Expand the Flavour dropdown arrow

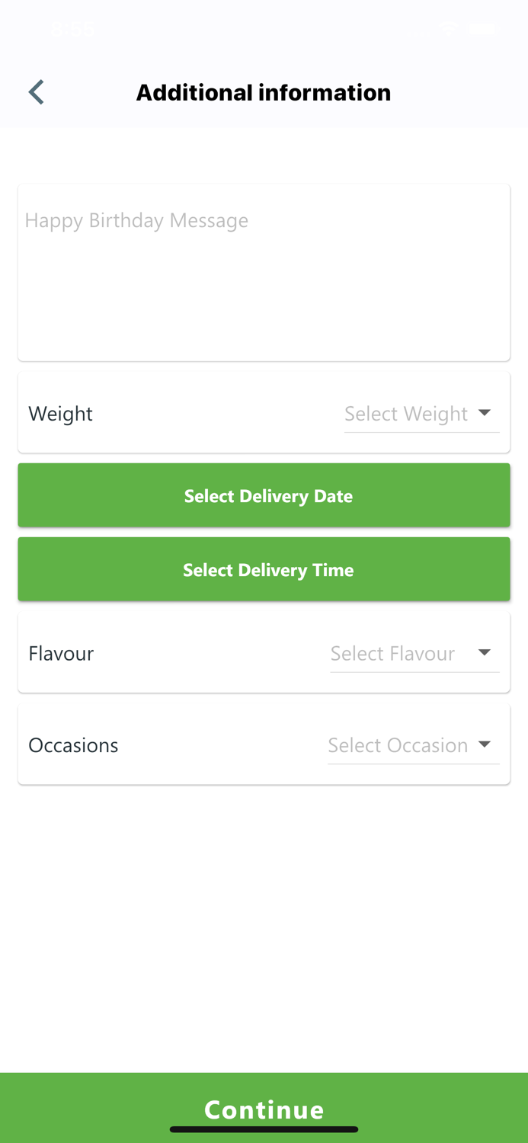485,653
